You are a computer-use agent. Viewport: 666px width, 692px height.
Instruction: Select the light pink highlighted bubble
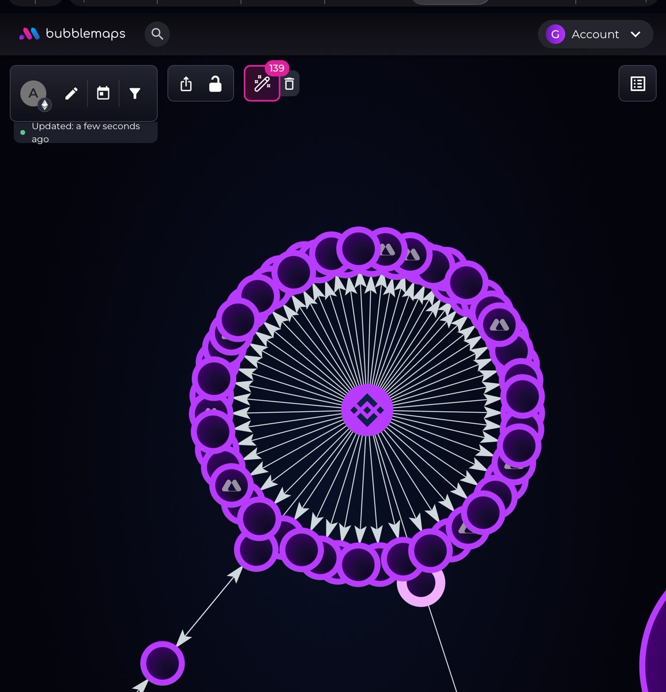(x=421, y=584)
